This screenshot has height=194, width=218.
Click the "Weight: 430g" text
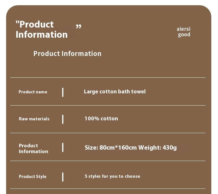tap(158, 148)
